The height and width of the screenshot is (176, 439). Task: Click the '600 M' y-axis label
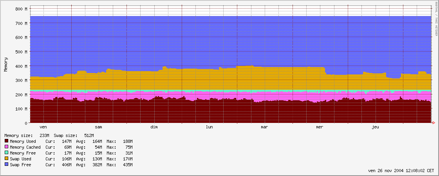tap(22, 37)
